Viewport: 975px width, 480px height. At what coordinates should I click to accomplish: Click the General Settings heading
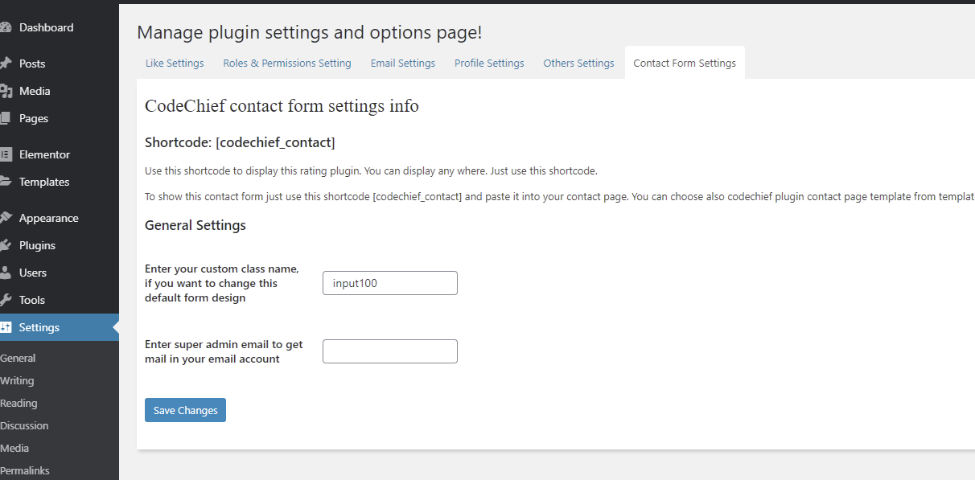pos(195,225)
